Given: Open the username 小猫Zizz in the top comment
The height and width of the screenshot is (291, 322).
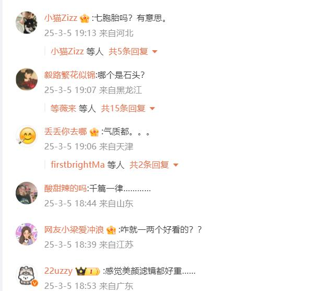Looking at the screenshot, I should click(x=61, y=18).
